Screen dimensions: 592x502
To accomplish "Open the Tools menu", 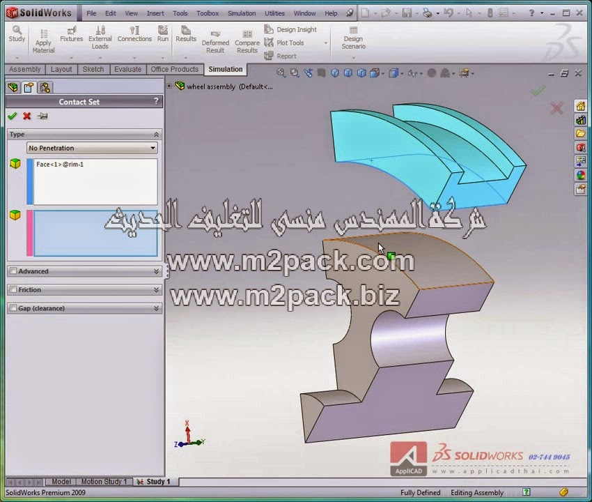I will [180, 13].
